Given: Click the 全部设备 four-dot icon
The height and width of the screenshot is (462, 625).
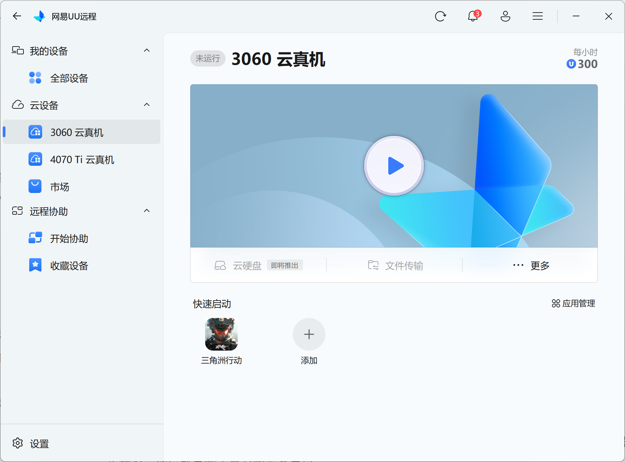Looking at the screenshot, I should (35, 78).
